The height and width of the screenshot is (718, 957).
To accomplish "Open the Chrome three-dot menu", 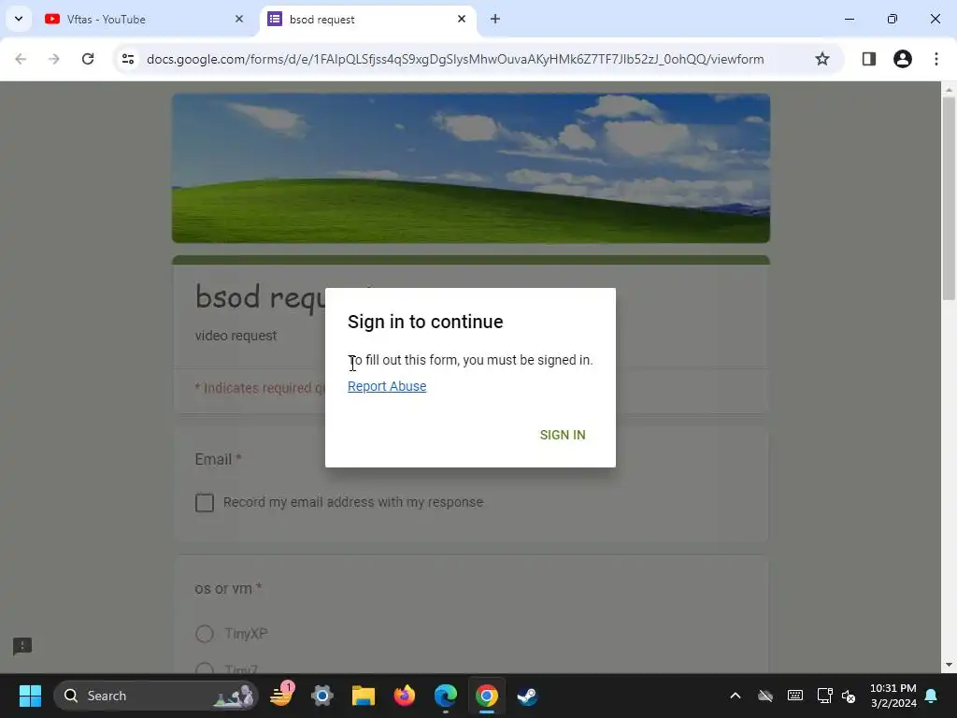I will point(936,59).
